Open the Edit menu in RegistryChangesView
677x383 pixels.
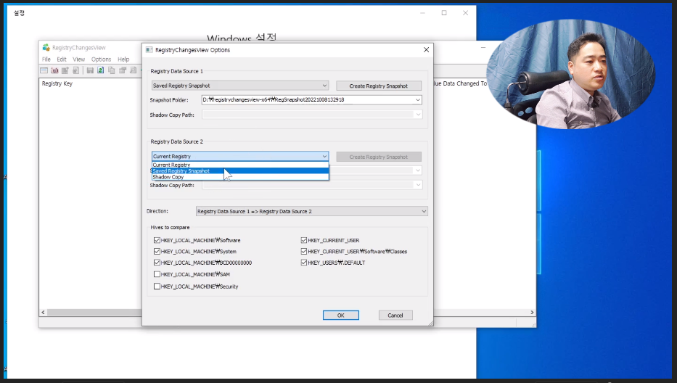coord(62,59)
